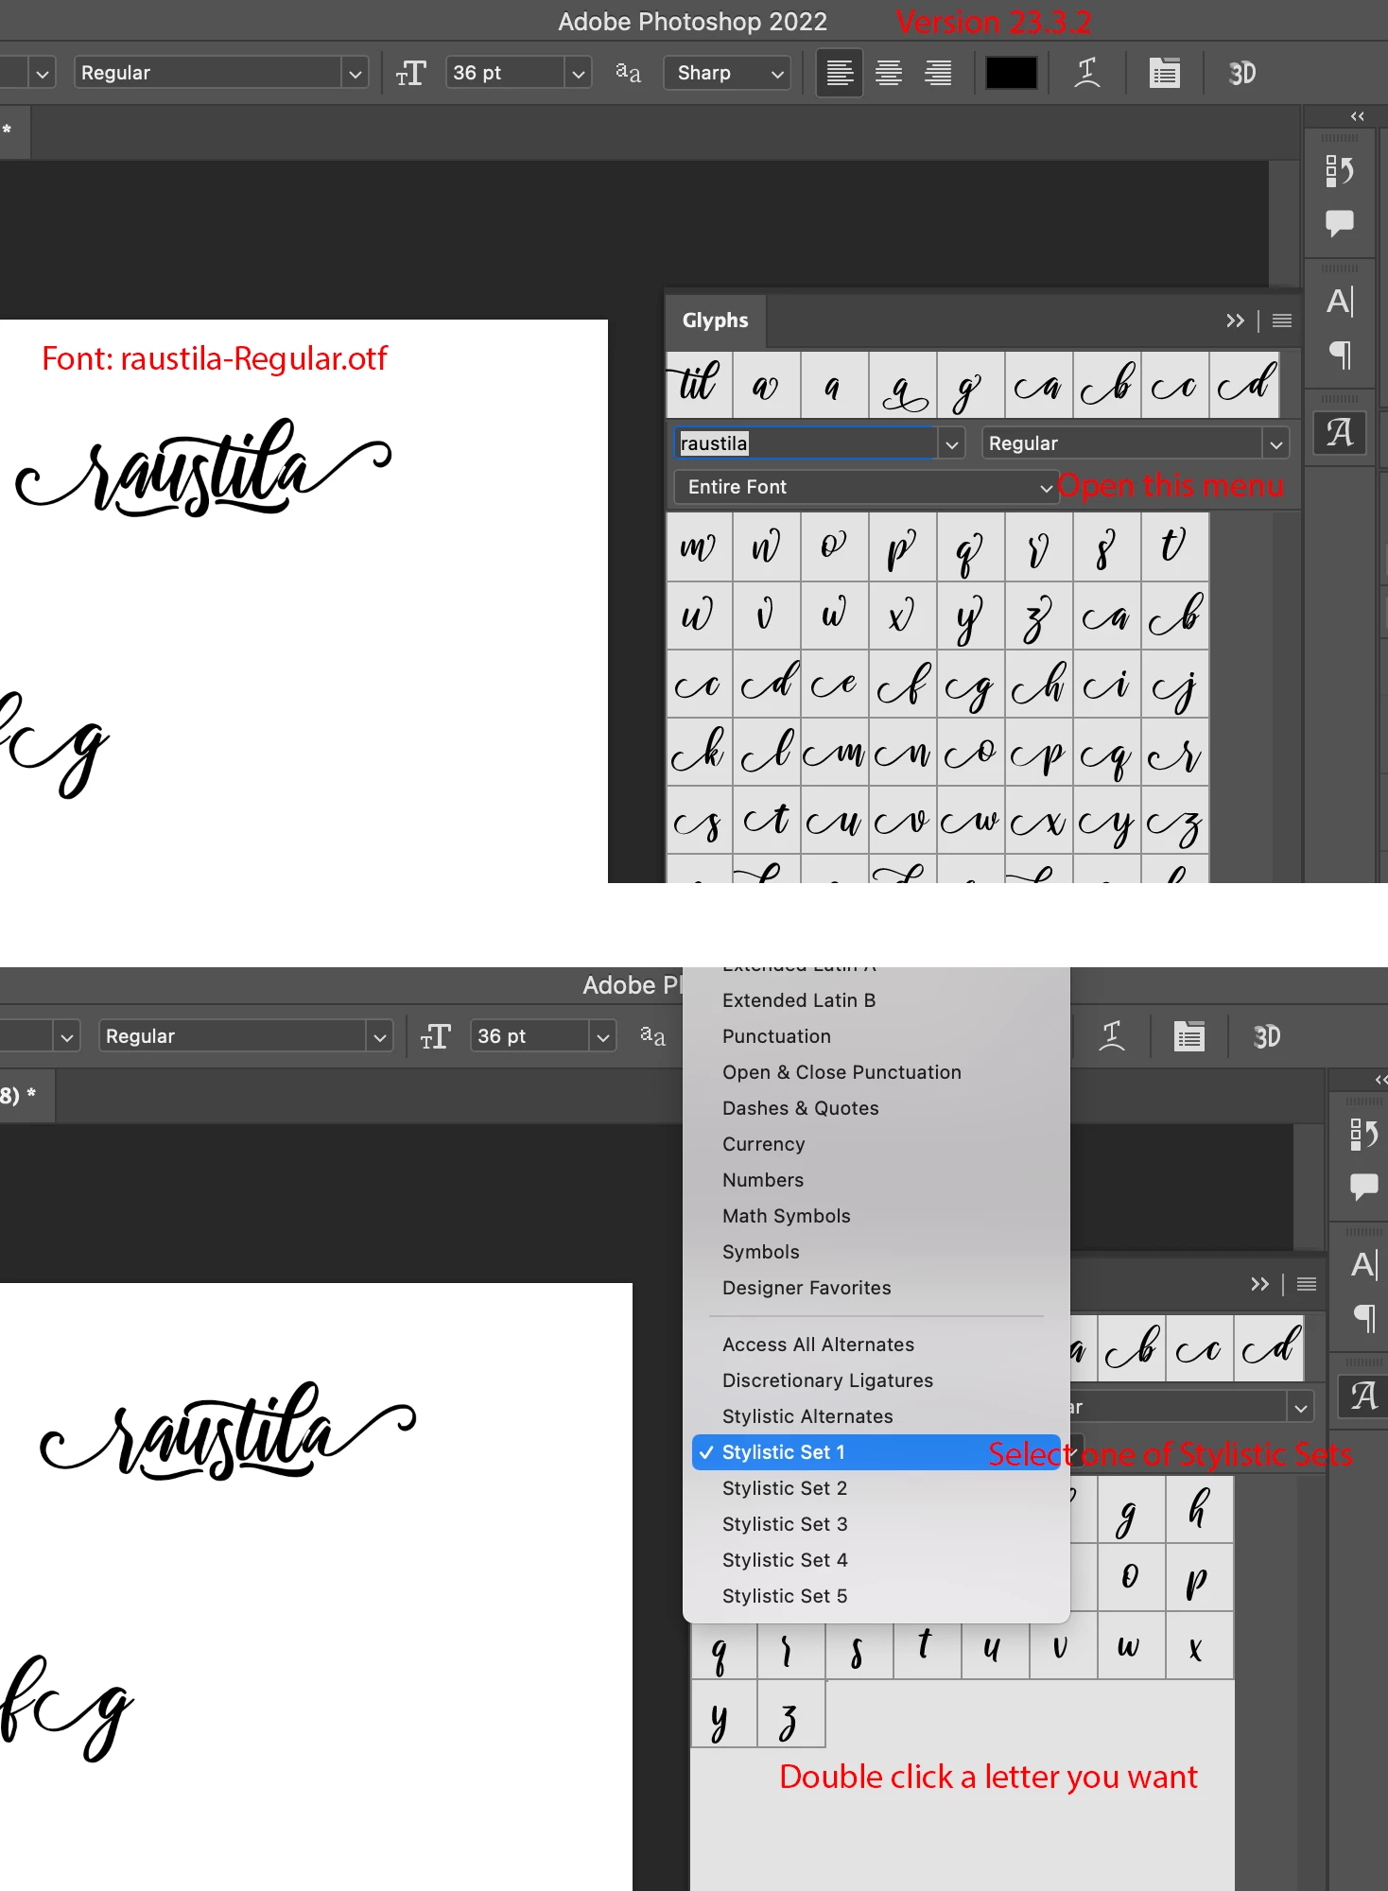Click raustila font name field in Glyphs panel

point(806,443)
